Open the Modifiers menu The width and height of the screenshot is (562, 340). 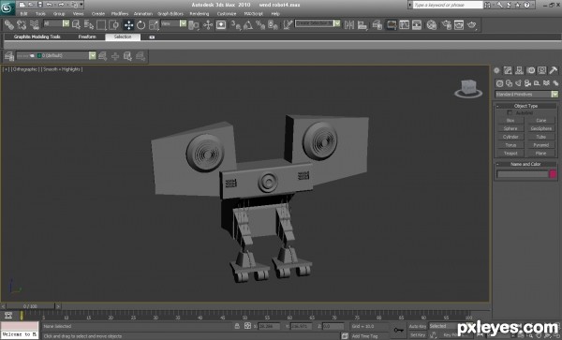pyautogui.click(x=120, y=14)
